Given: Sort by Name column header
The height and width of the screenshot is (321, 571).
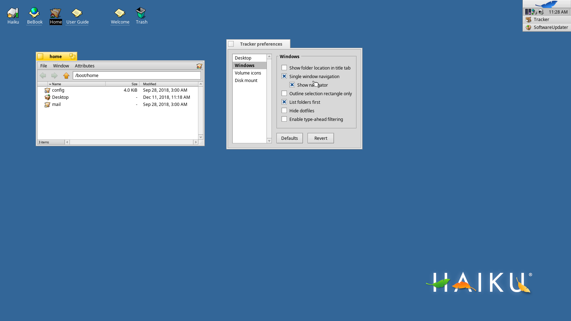Looking at the screenshot, I should tap(77, 84).
